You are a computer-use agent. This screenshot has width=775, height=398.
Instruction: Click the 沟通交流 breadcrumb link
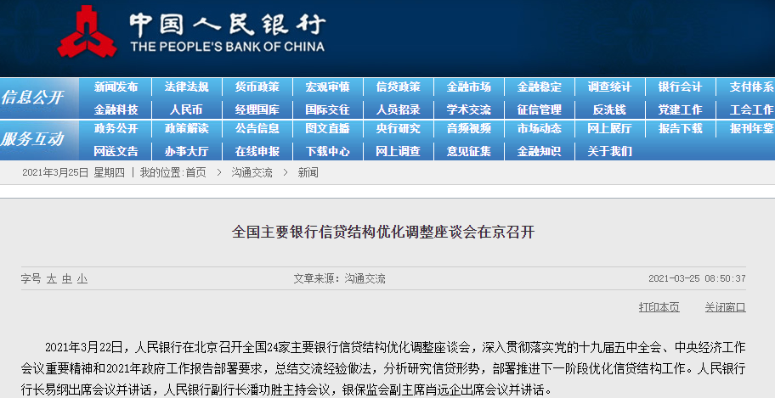pyautogui.click(x=252, y=172)
